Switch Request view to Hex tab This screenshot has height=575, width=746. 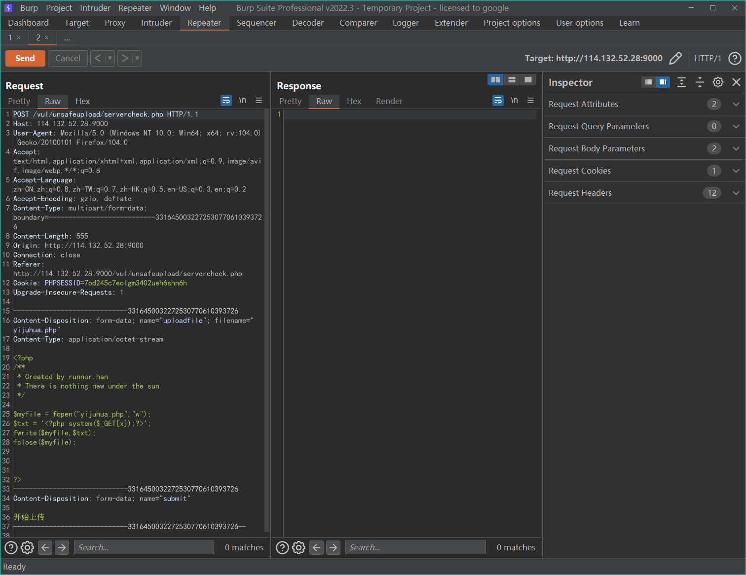83,101
